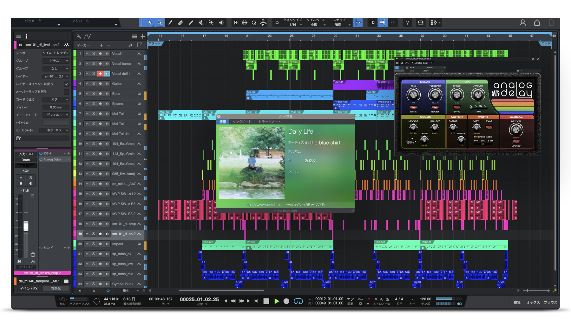The width and height of the screenshot is (571, 327).
Task: Show automation with the curve icon
Action: pos(88,37)
